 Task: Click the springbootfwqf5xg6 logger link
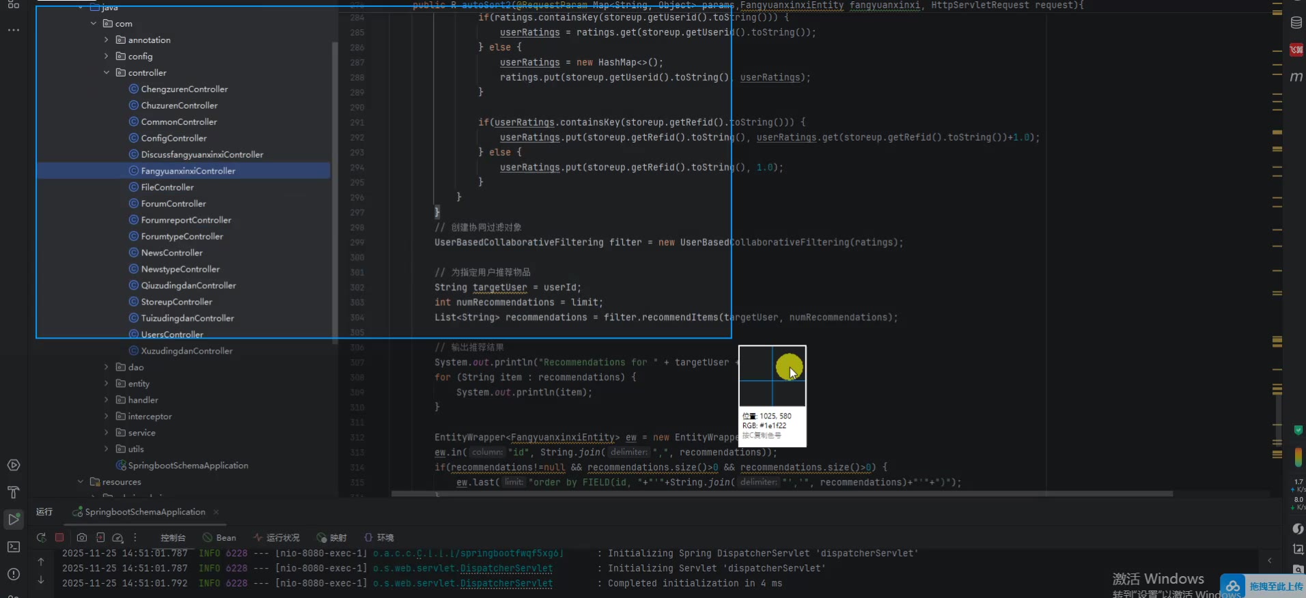(x=468, y=554)
